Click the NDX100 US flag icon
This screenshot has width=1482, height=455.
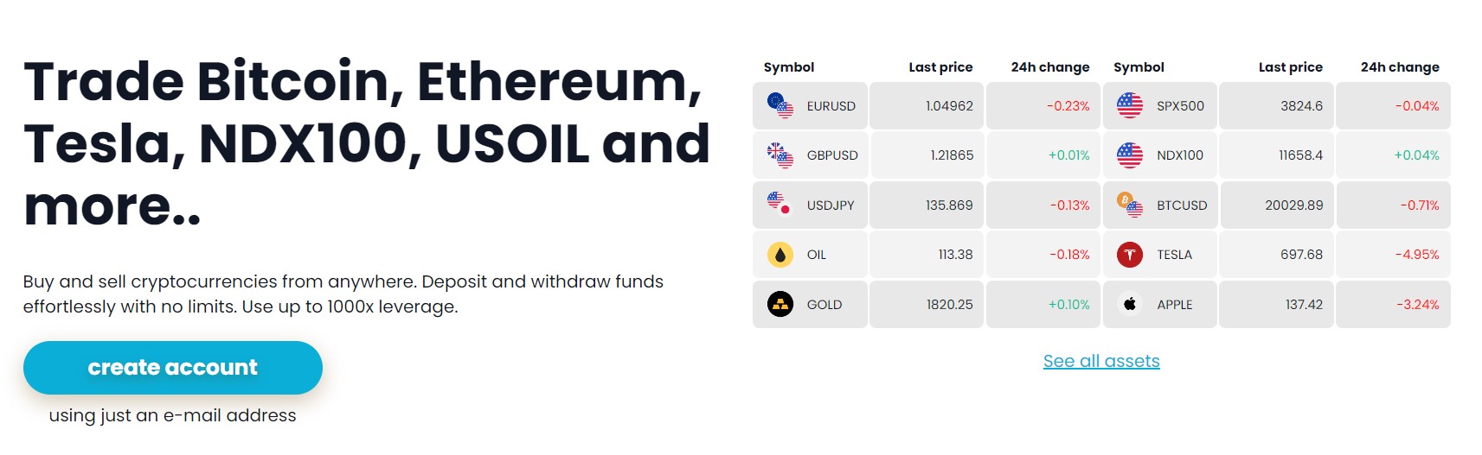coord(1130,155)
